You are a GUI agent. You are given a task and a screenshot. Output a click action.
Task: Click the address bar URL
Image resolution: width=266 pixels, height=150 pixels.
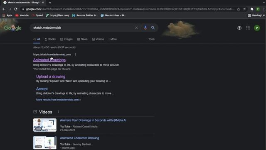coord(130,9)
